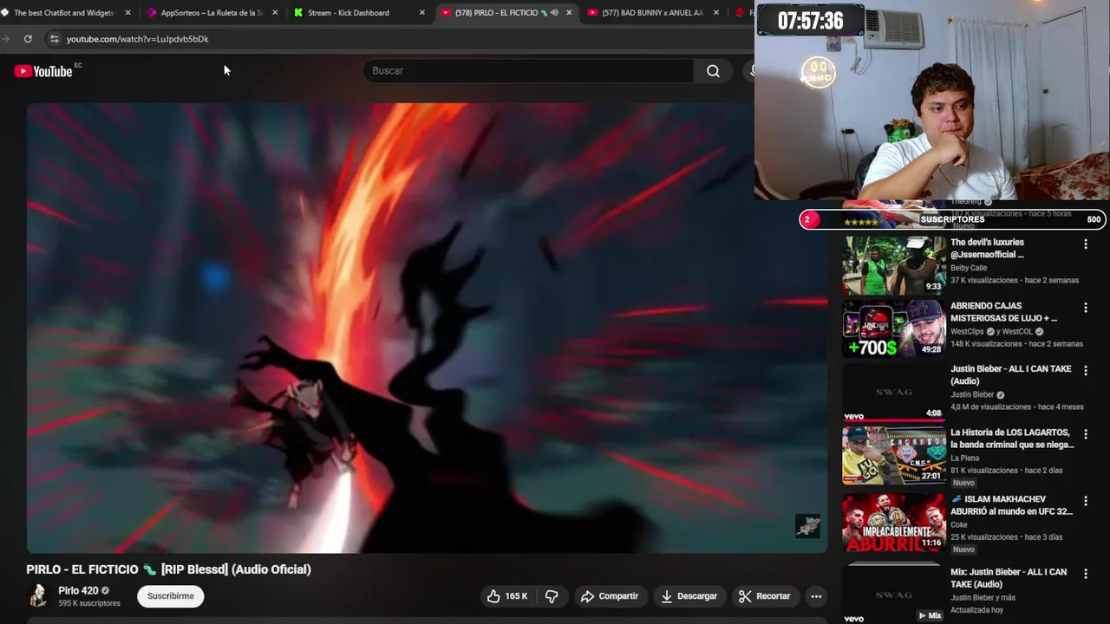Open title ABRIENDO CAJAS MISTERIOSAS DE LUJO

pyautogui.click(x=1004, y=312)
